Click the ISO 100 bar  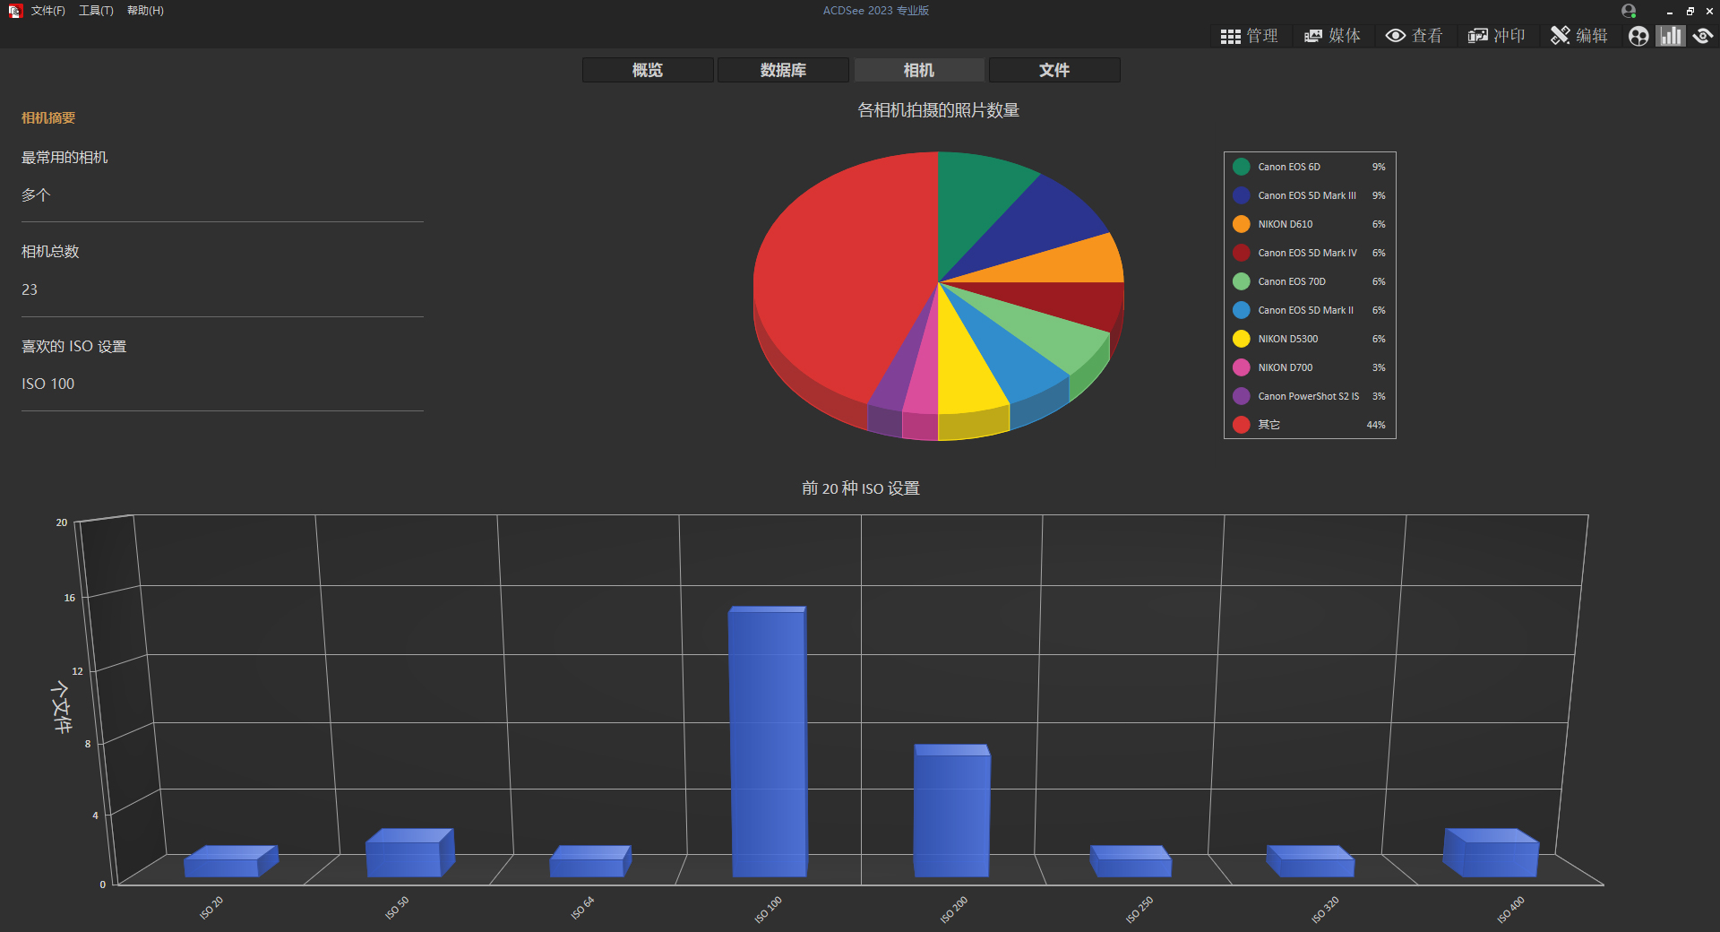pos(768,742)
